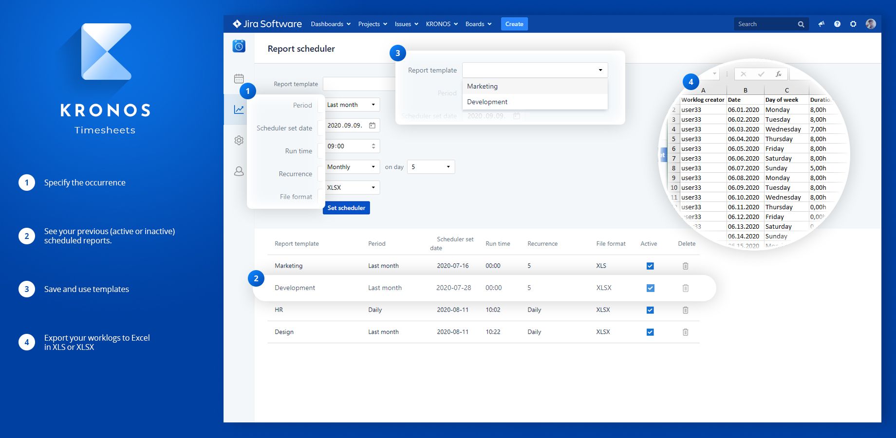The width and height of the screenshot is (896, 438).
Task: Open the reports chart icon in sidebar
Action: [239, 109]
